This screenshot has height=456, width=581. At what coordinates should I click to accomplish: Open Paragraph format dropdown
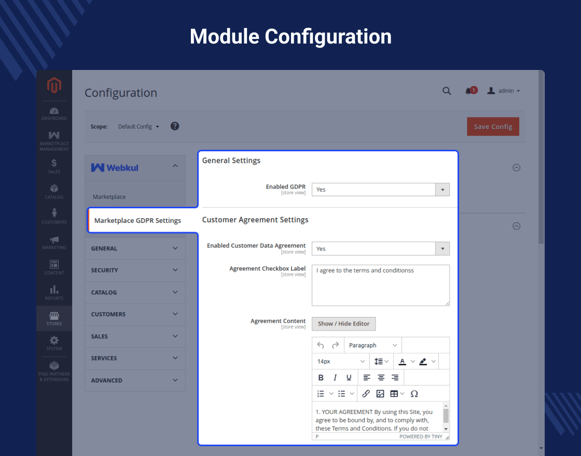pyautogui.click(x=372, y=345)
